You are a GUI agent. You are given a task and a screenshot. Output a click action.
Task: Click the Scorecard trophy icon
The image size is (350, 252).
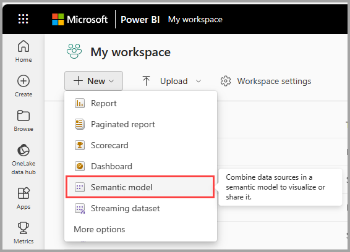[x=80, y=145]
